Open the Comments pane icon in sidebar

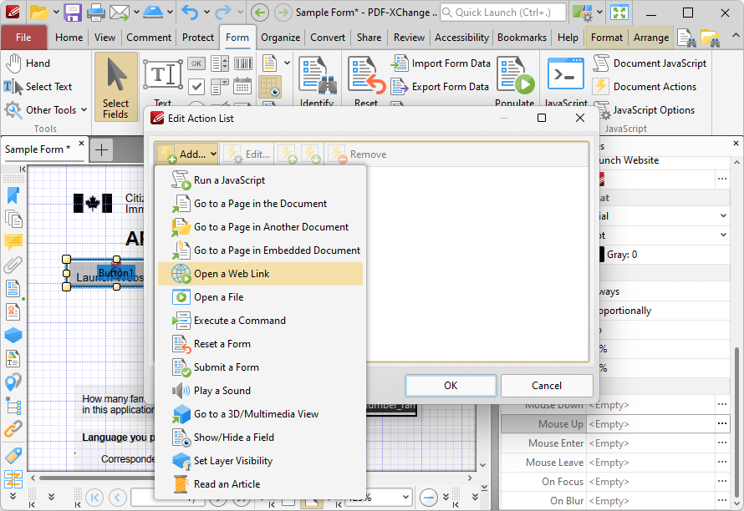tap(13, 242)
